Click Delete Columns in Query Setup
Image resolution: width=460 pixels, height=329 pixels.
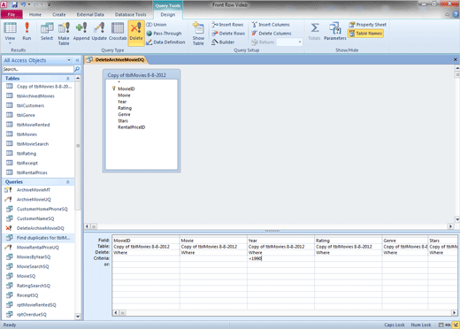pos(272,34)
